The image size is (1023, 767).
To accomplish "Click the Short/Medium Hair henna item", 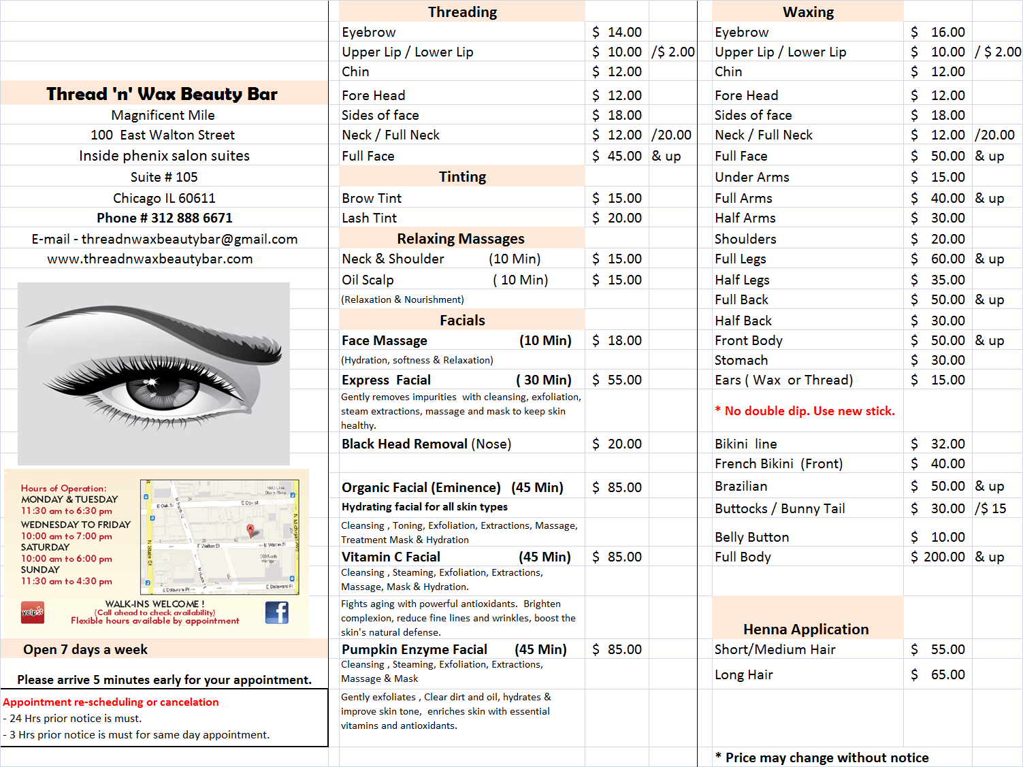I will 775,649.
